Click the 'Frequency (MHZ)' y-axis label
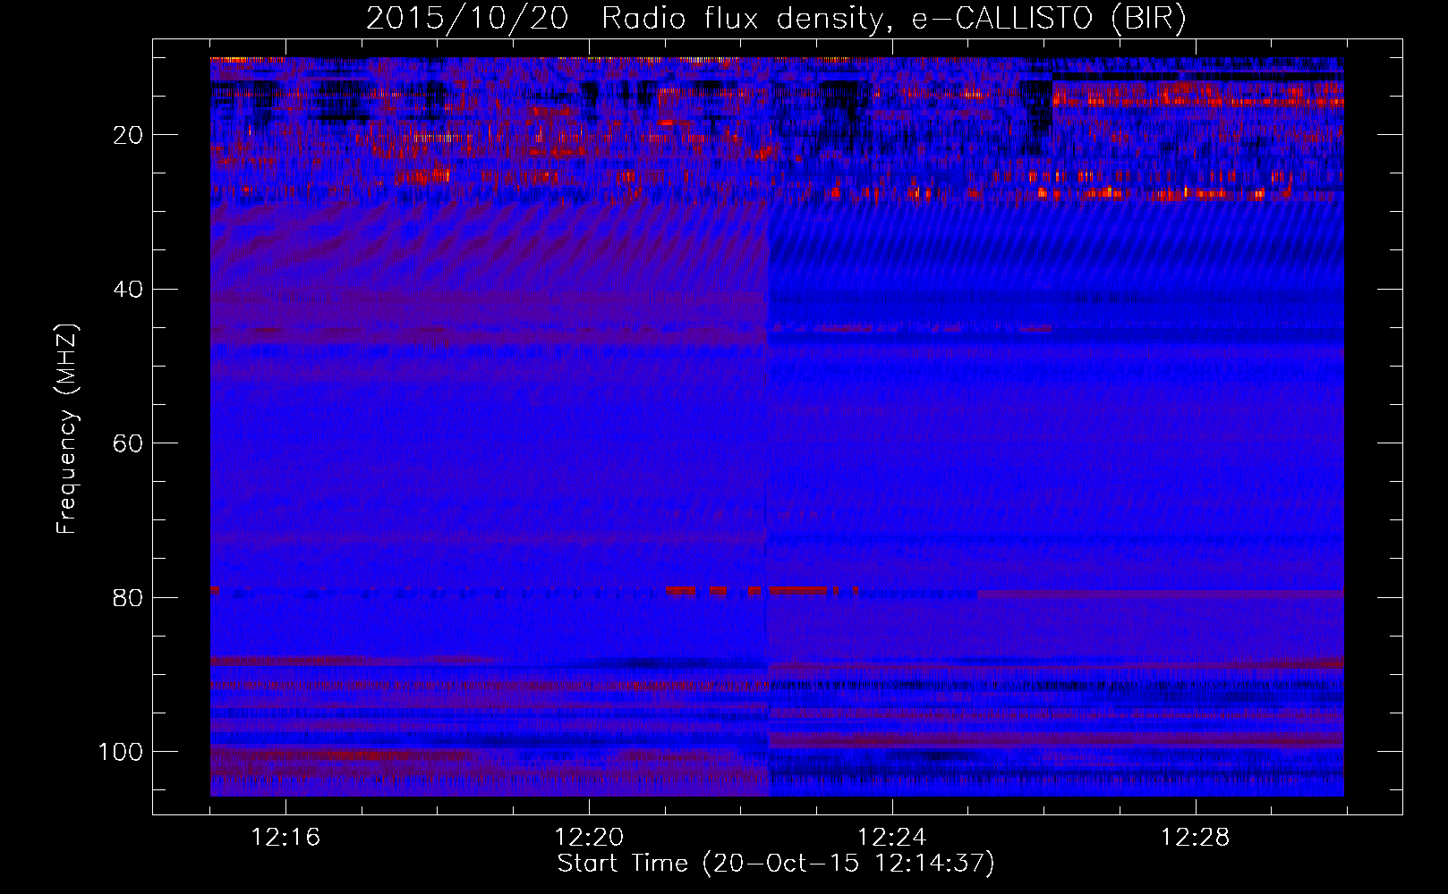The width and height of the screenshot is (1448, 894). click(x=67, y=429)
